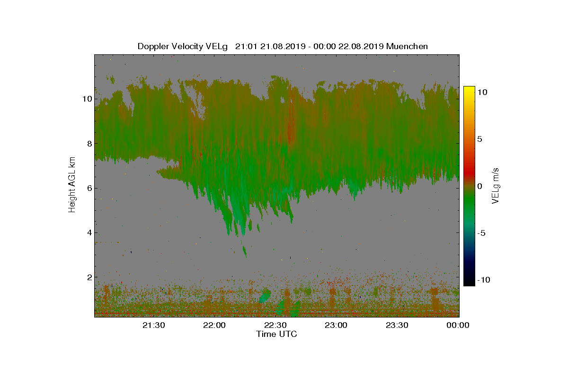Click the 22:30 time tick label
568x378 pixels.
pos(275,325)
